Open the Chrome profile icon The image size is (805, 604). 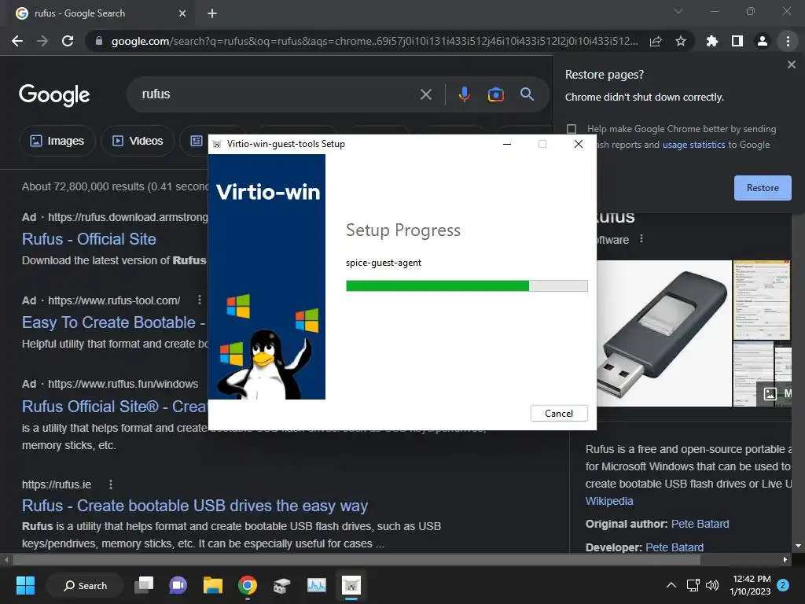click(x=763, y=41)
